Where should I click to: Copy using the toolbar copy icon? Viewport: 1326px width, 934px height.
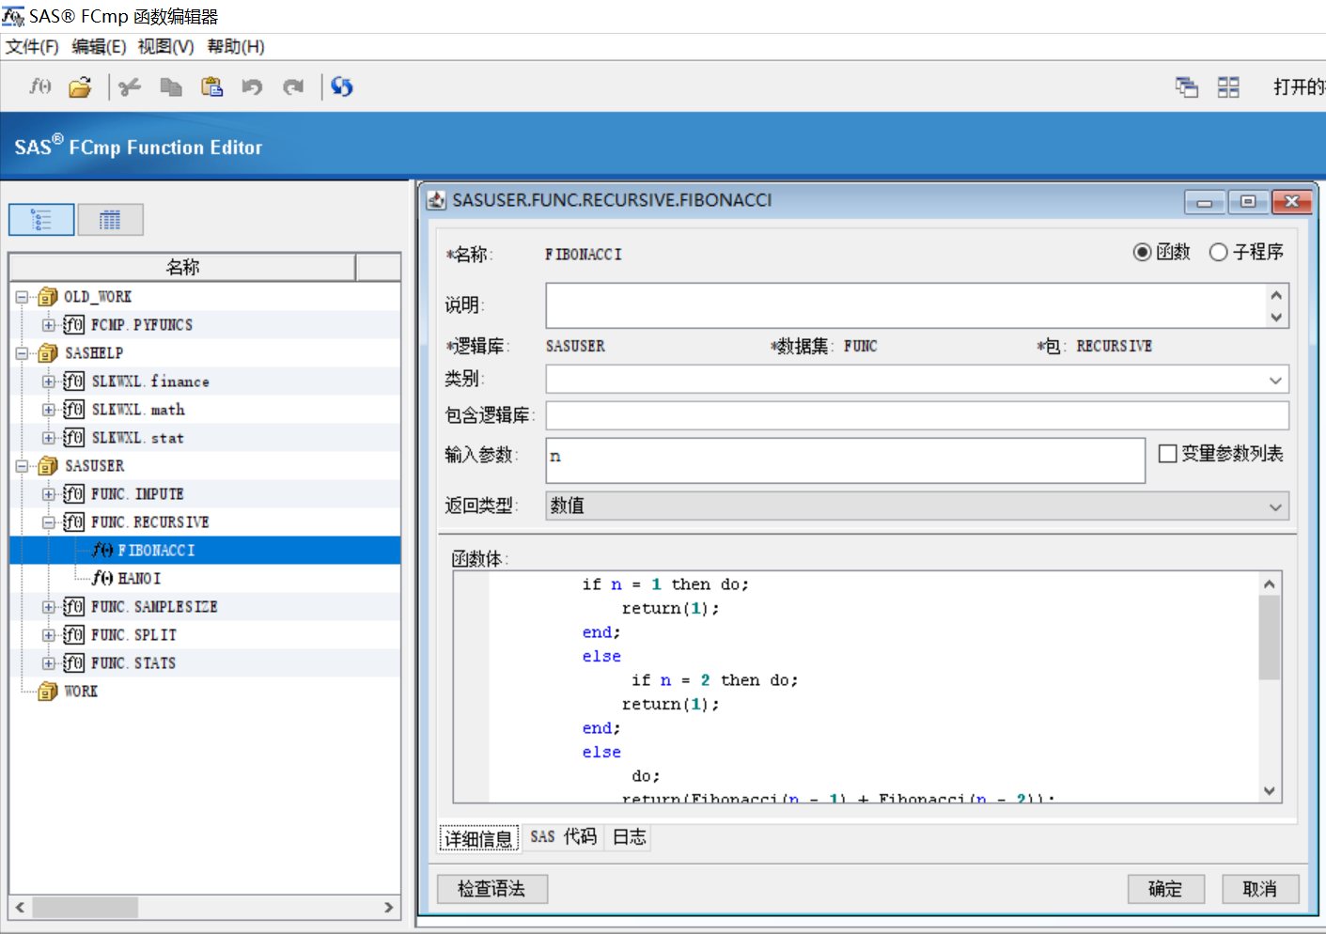click(171, 87)
